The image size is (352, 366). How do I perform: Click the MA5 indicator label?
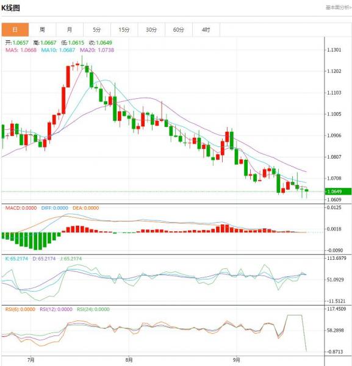21,50
